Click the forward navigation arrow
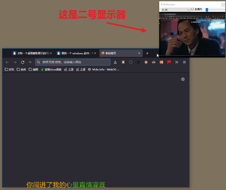Image resolution: width=226 pixels, height=190 pixels. tap(15, 62)
